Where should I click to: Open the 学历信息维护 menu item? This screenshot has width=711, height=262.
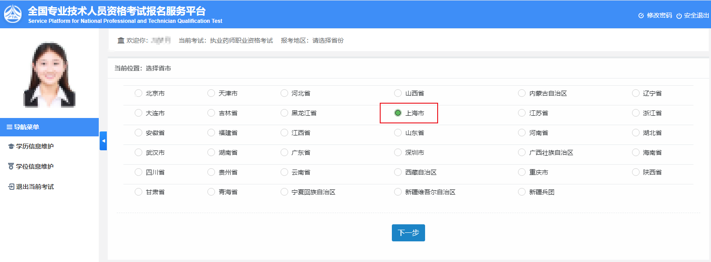point(35,147)
